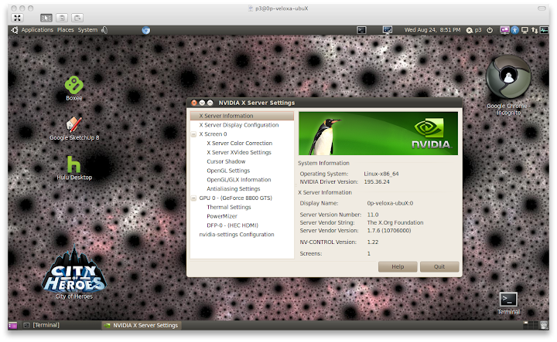Open the System menu

pos(87,30)
